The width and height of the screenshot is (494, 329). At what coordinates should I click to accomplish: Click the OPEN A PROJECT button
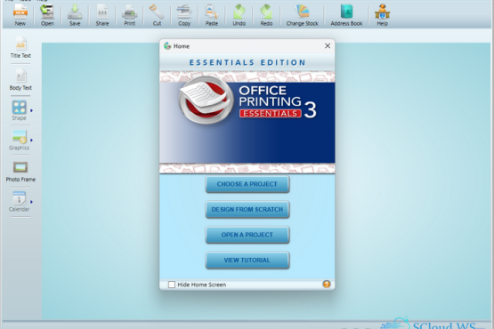click(247, 235)
